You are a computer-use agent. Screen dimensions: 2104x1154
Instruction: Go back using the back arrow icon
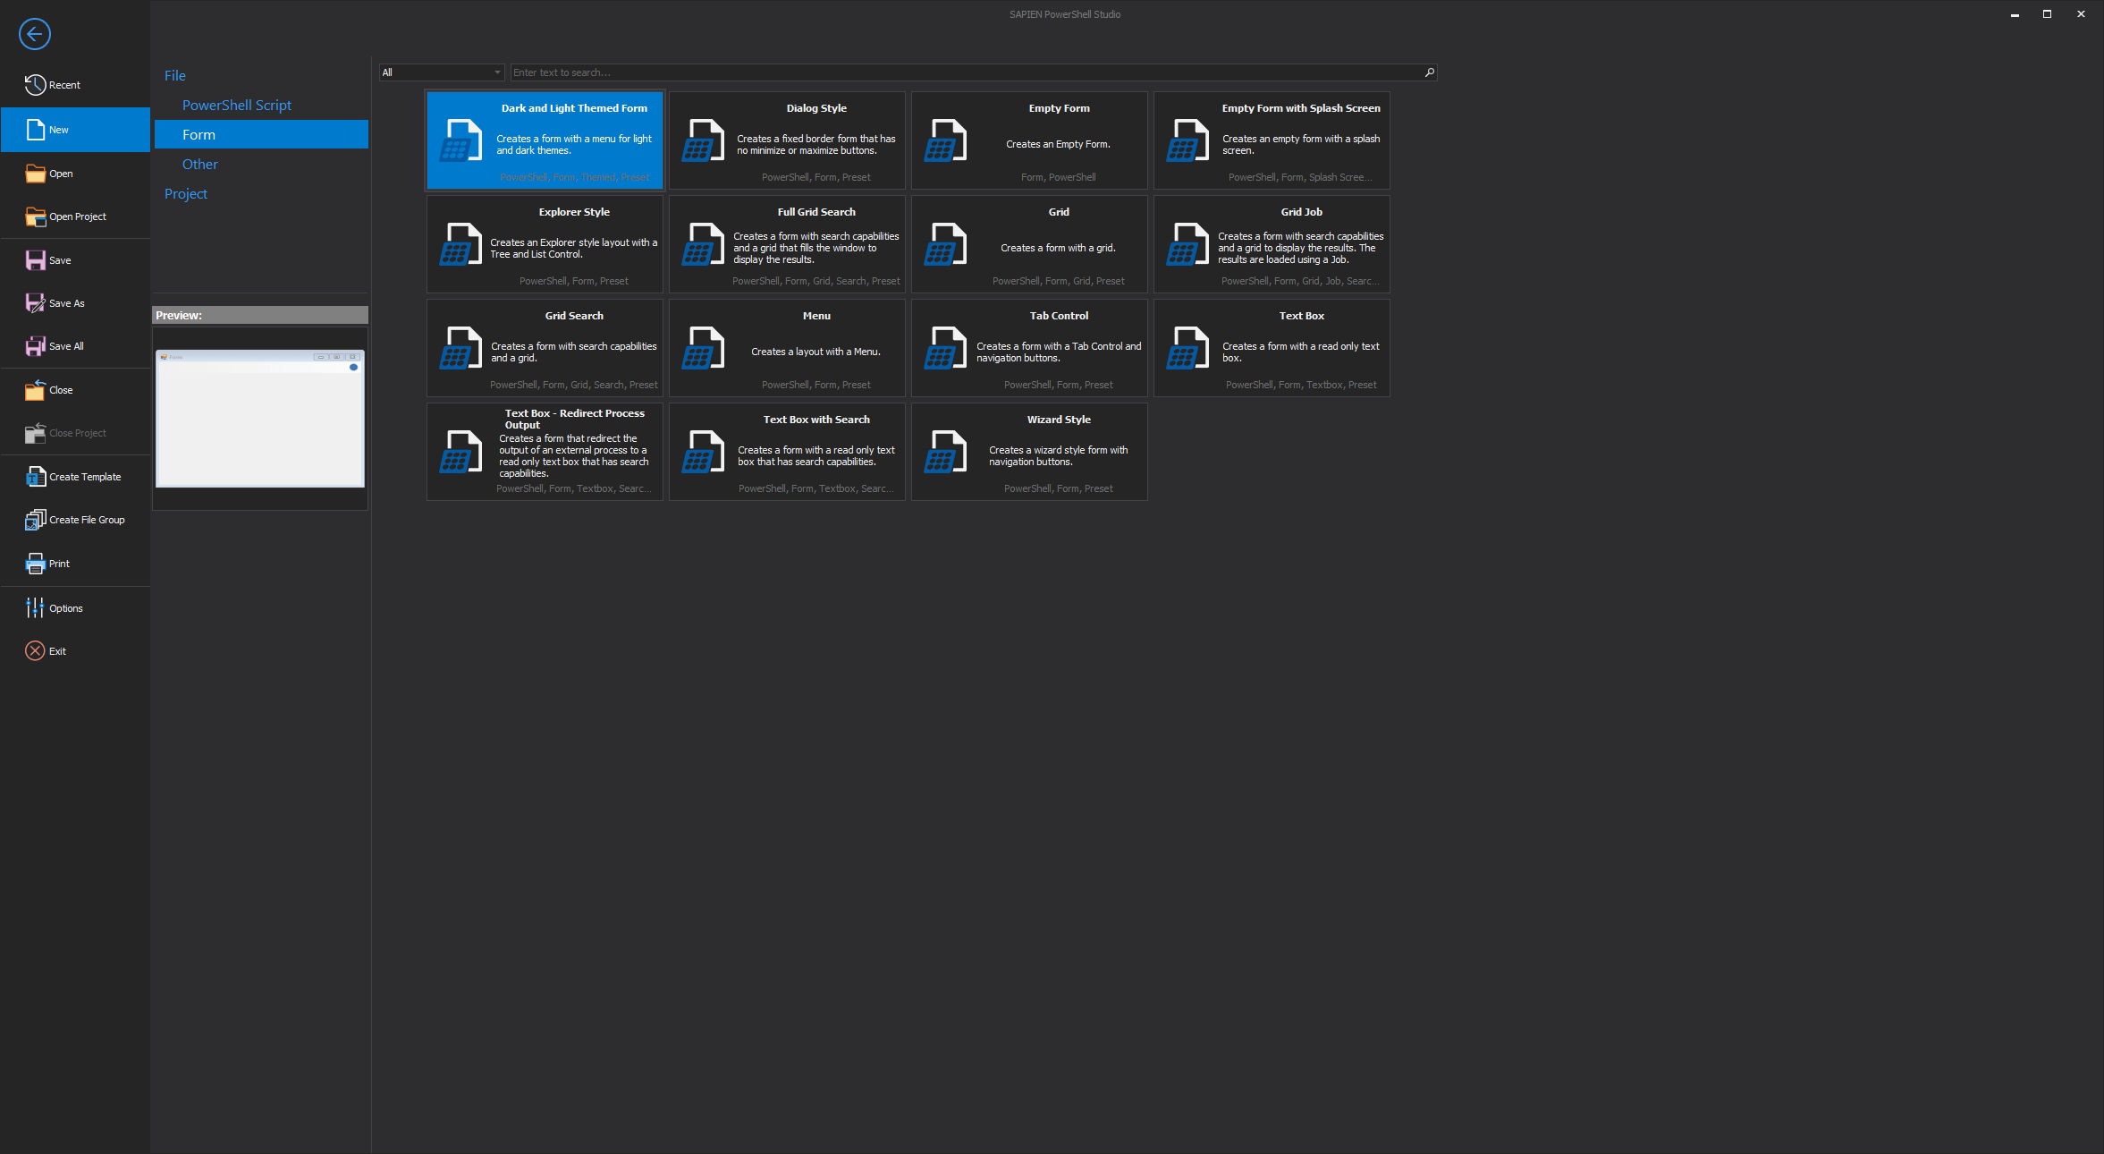[34, 34]
